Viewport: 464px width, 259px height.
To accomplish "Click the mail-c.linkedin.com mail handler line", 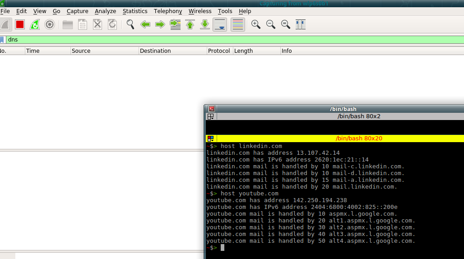I will pos(306,166).
